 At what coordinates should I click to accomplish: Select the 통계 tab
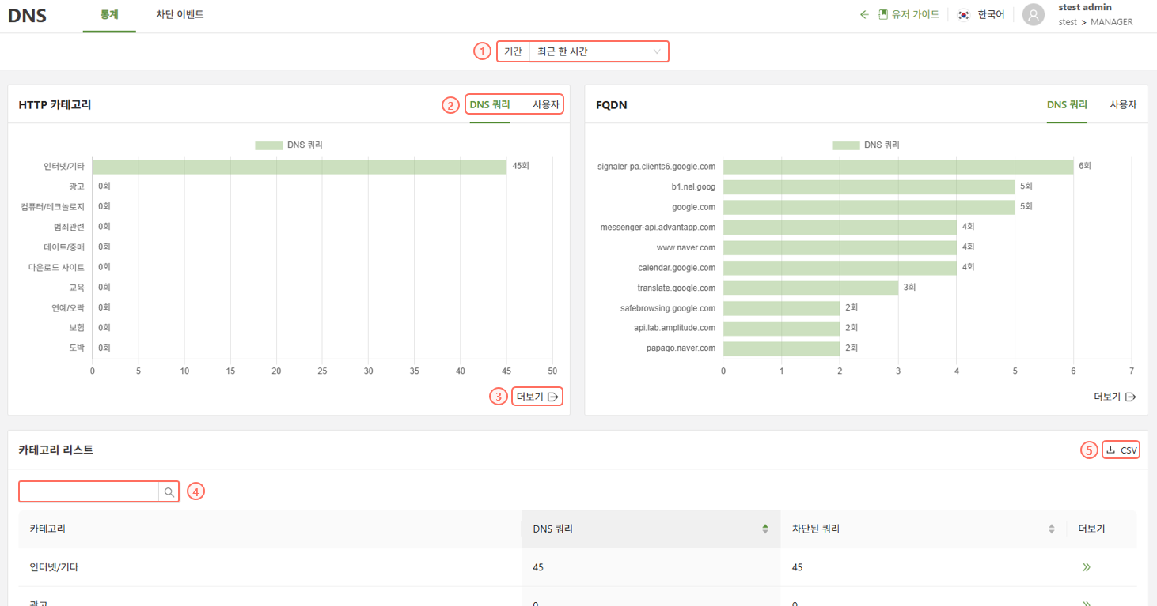pyautogui.click(x=109, y=14)
